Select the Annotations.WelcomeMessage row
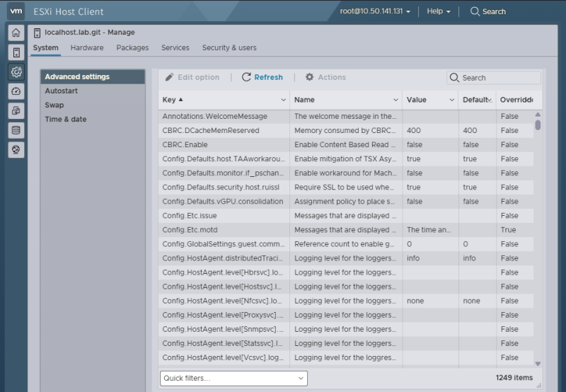This screenshot has width=566, height=392. (346, 116)
